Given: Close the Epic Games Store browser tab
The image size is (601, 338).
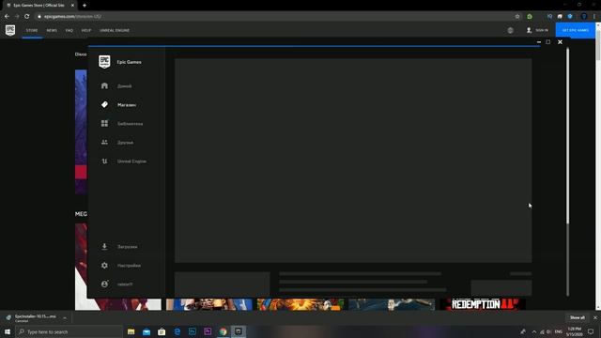Looking at the screenshot, I should (72, 6).
